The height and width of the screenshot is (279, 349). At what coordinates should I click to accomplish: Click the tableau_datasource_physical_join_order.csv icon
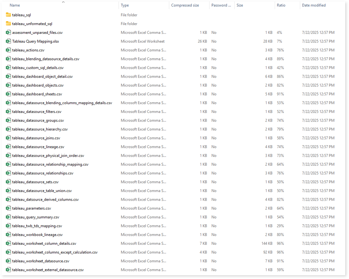8,155
